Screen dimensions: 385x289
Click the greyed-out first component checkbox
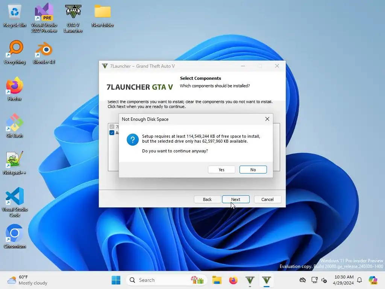tap(112, 127)
